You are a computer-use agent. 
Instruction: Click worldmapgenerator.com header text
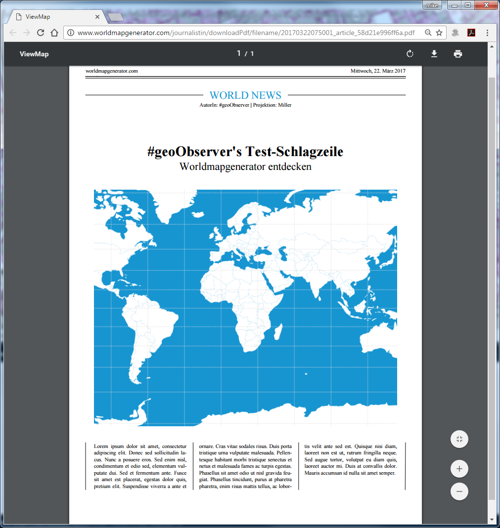coord(112,71)
